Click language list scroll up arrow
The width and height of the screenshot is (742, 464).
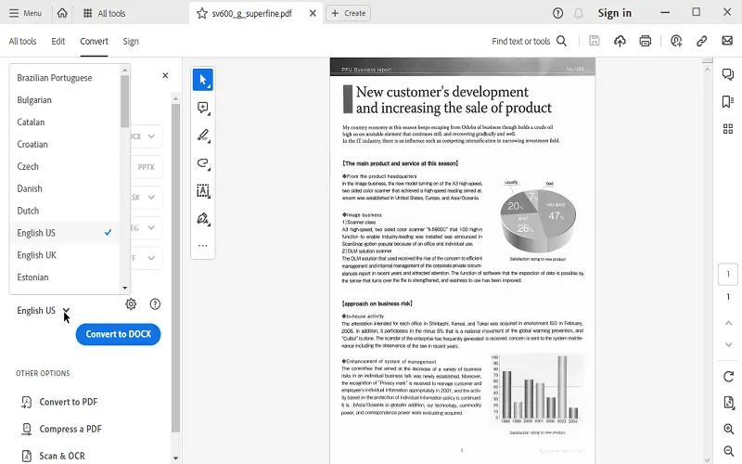click(x=125, y=71)
